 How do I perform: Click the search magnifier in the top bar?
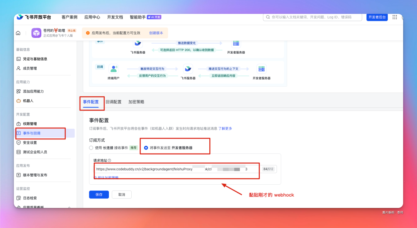coord(268,17)
